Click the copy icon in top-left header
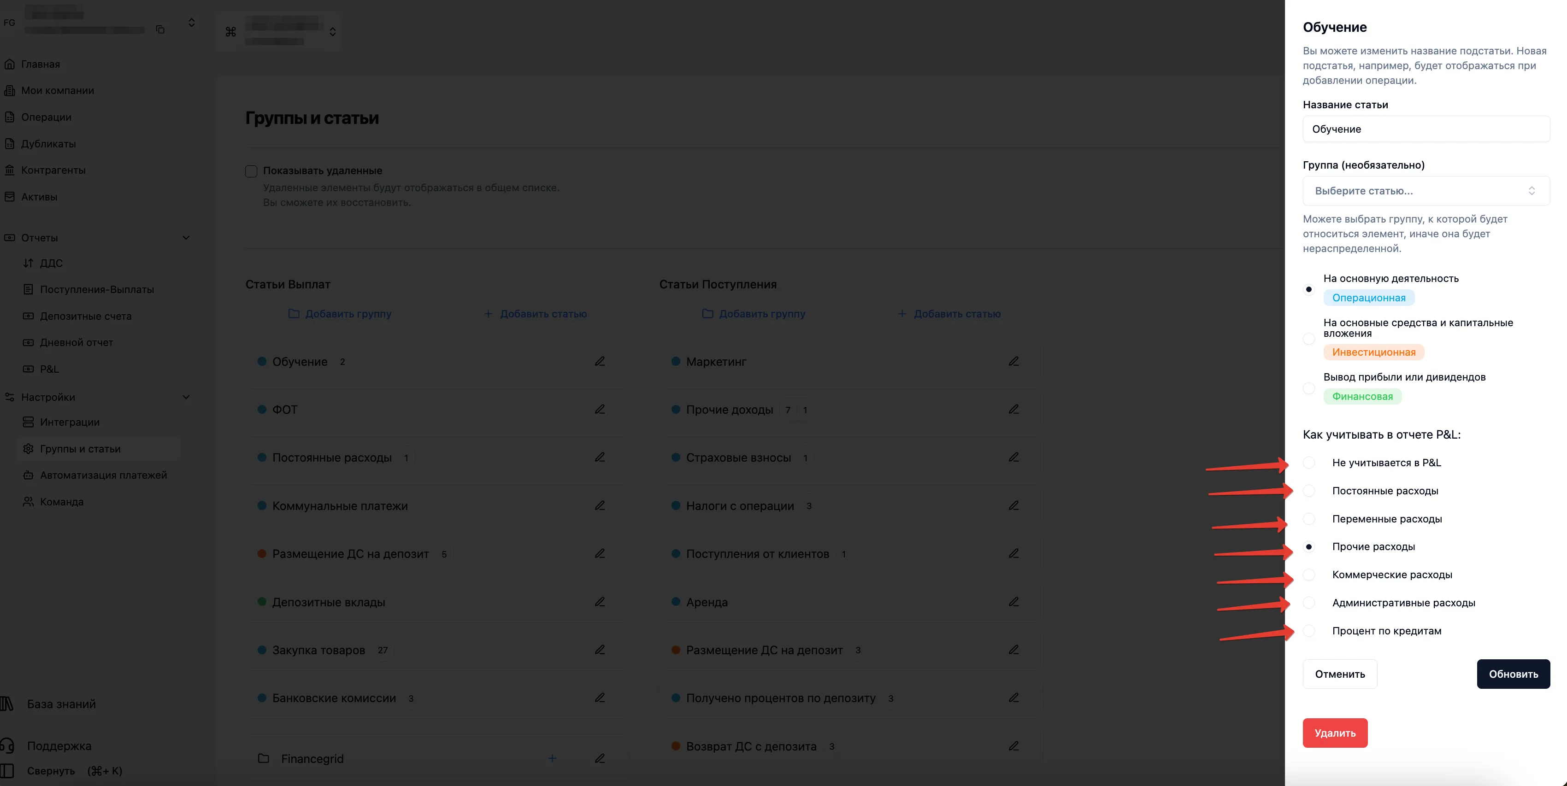 (x=160, y=29)
